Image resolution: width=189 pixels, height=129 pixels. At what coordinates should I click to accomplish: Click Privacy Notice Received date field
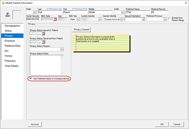pyautogui.click(x=36, y=42)
